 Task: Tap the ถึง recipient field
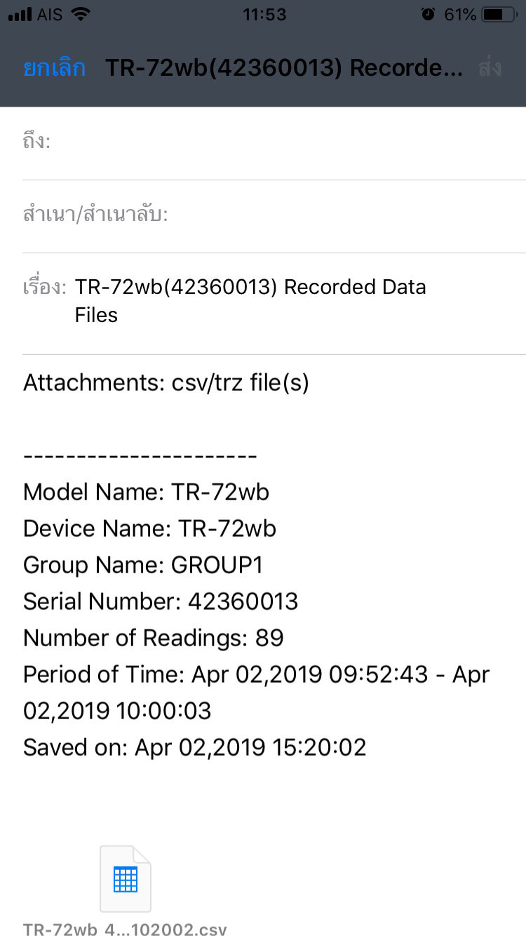click(274, 142)
